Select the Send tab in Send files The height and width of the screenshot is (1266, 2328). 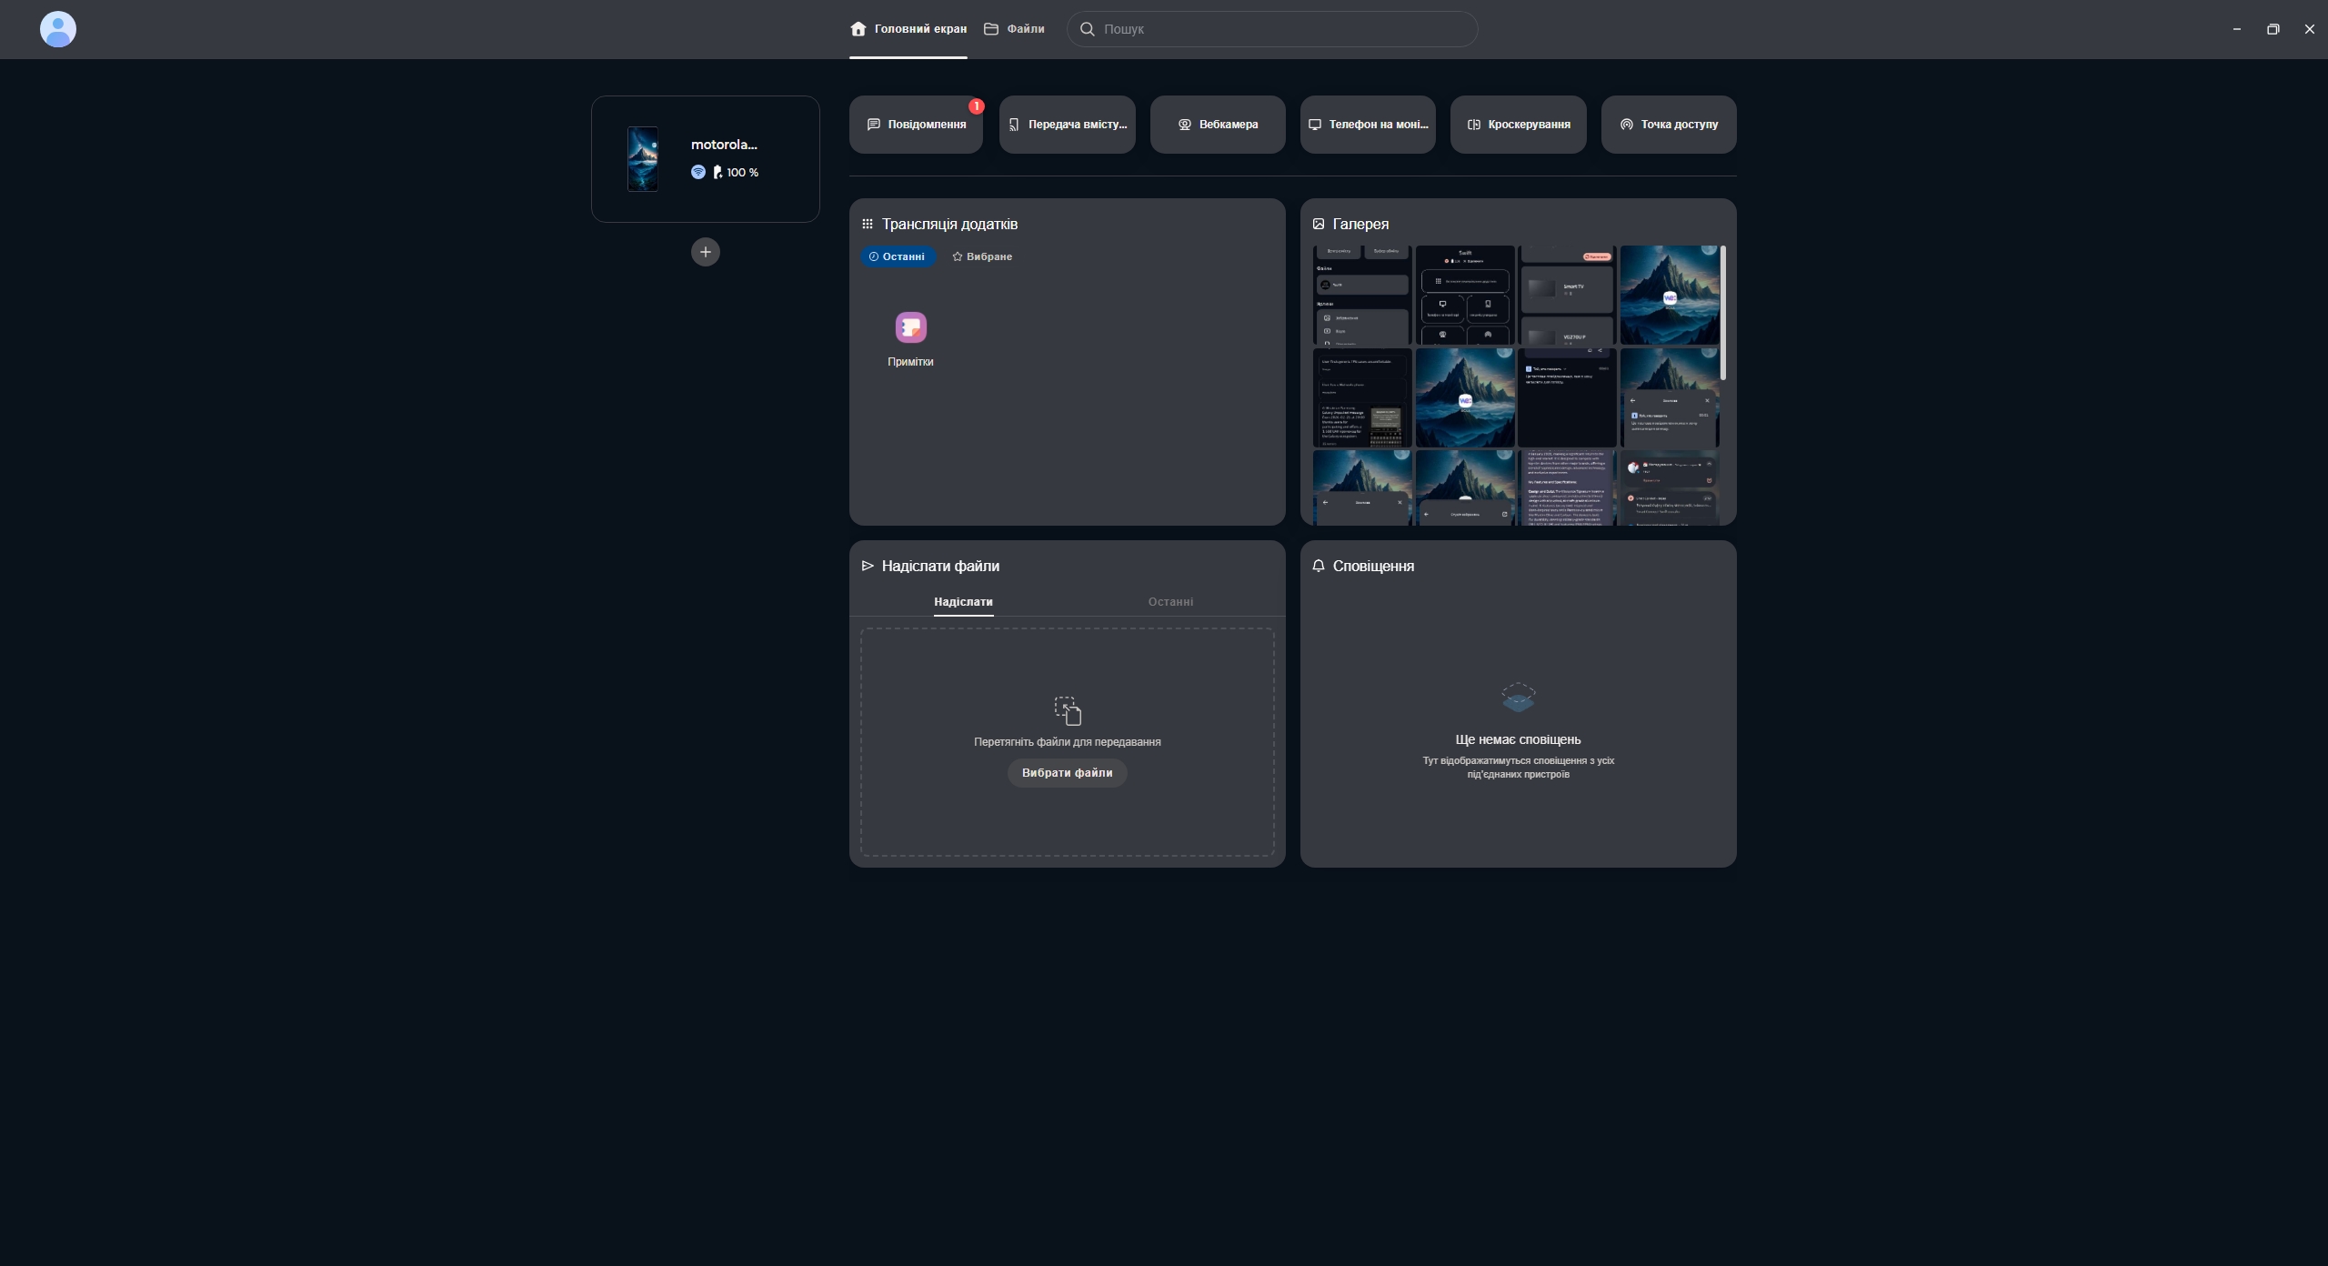[963, 602]
